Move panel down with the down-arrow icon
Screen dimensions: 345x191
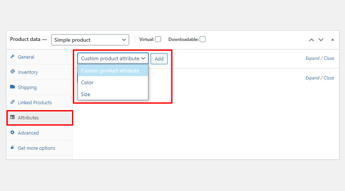321,40
